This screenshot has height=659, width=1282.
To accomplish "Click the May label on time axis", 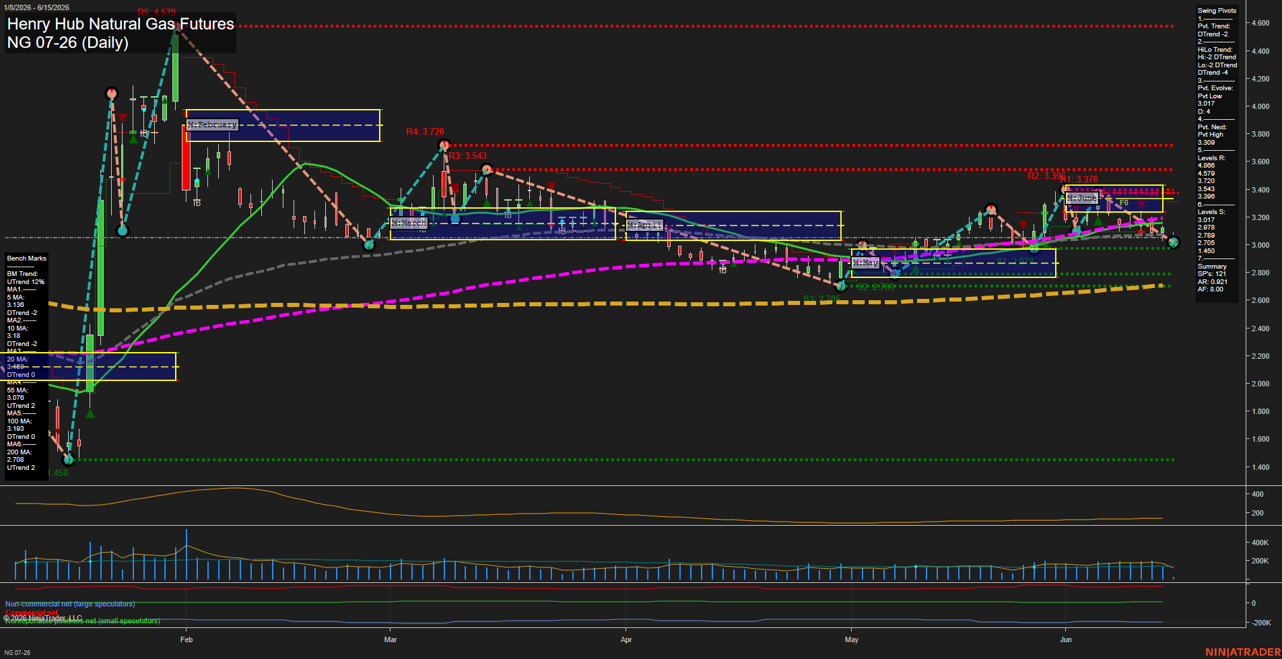I will (x=852, y=639).
